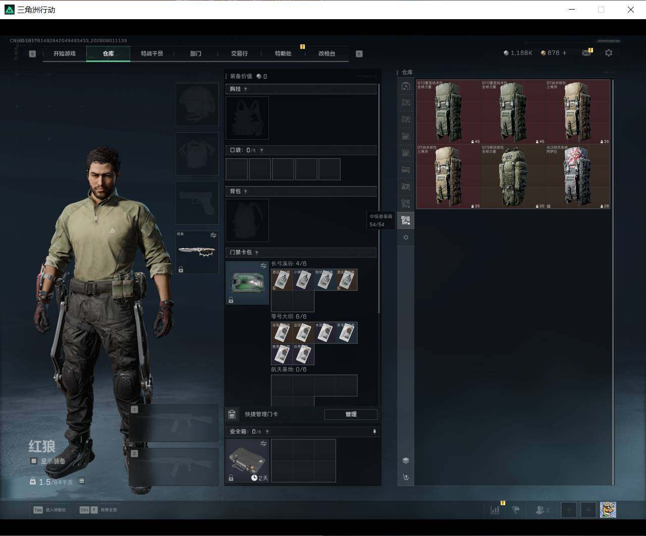Select the GT5 backpack with capacity 30
This screenshot has height=536, width=646.
513,176
